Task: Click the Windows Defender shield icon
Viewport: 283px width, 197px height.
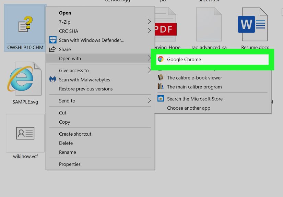Action: (x=53, y=40)
